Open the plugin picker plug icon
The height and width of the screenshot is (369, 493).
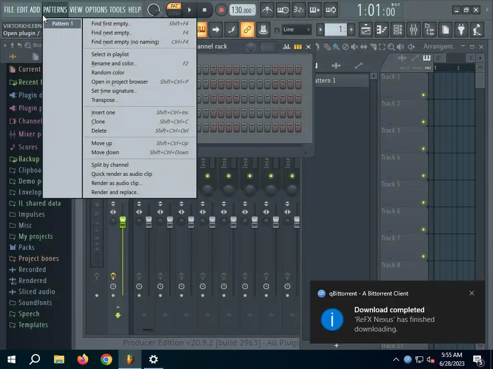point(461,30)
